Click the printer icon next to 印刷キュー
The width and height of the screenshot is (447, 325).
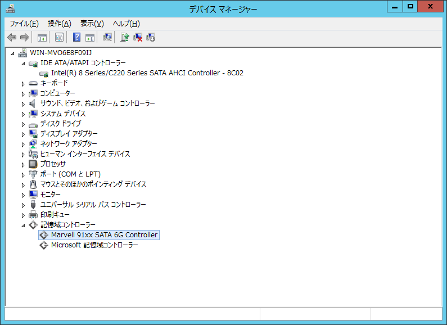click(33, 215)
